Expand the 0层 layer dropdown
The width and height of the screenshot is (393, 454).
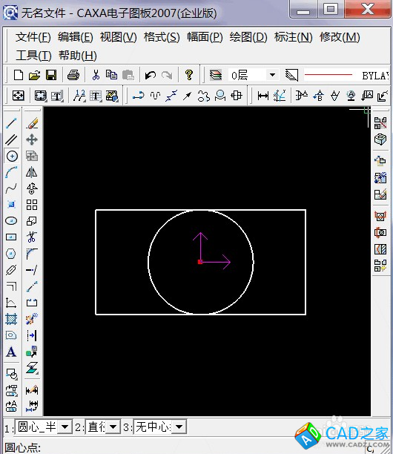tap(272, 75)
